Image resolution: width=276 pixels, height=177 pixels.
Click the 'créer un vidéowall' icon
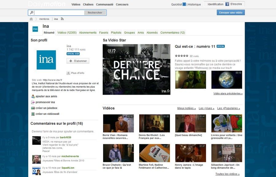click(x=33, y=114)
